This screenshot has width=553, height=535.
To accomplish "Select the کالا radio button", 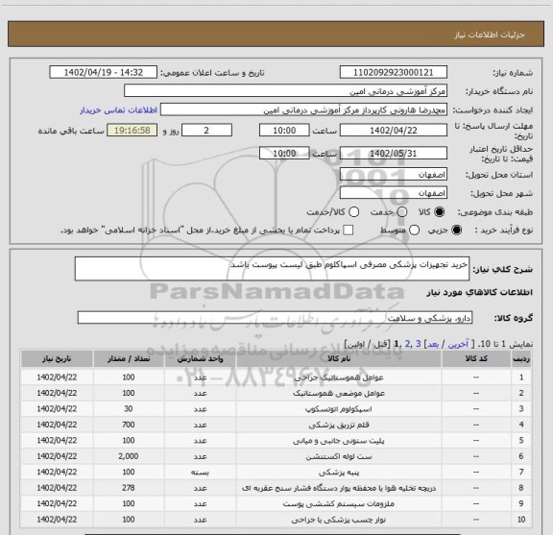I will (x=440, y=212).
